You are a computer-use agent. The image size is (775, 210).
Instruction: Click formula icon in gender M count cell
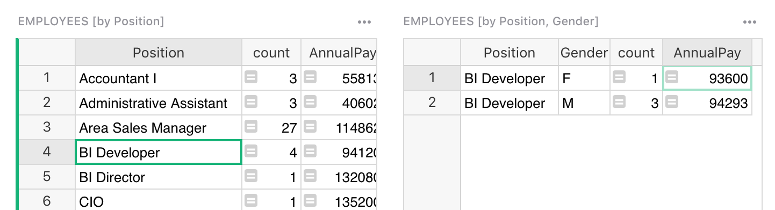(x=619, y=102)
